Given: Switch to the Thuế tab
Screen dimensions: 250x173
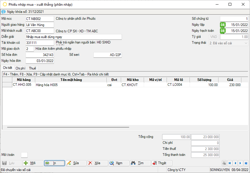Looking at the screenshot, I should (33, 68).
